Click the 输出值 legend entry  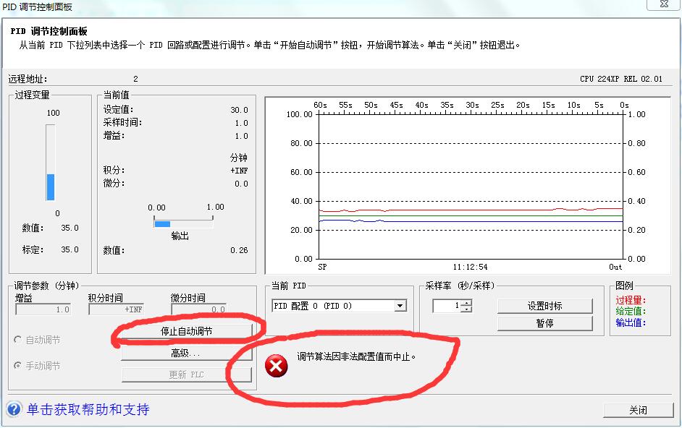pyautogui.click(x=631, y=322)
